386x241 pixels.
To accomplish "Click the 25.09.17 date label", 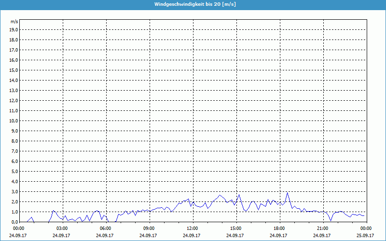I will (365, 235).
